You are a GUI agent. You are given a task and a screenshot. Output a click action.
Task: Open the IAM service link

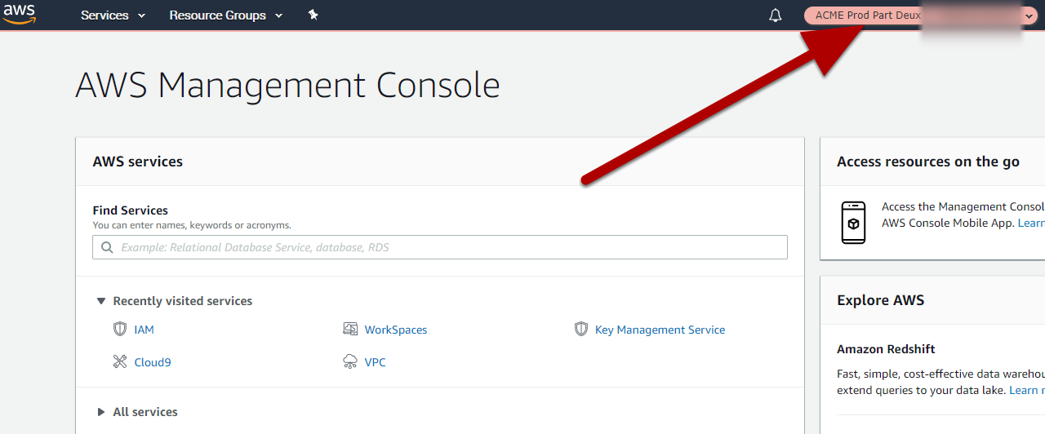[x=144, y=330]
